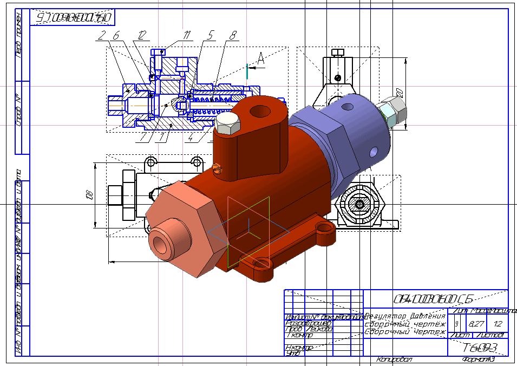The height and width of the screenshot is (366, 517).
Task: Click the 'Перв. примен.' side column label
Action: point(18,36)
